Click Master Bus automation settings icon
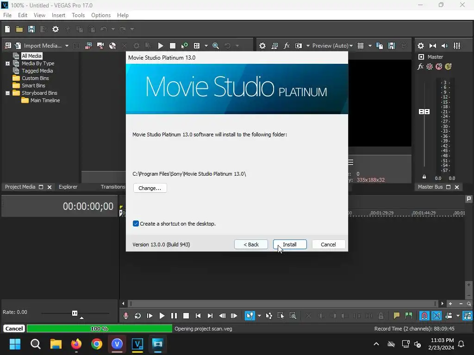 (x=429, y=67)
